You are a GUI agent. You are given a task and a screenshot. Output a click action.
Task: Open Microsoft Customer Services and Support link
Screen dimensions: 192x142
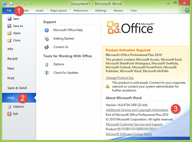click(134, 124)
